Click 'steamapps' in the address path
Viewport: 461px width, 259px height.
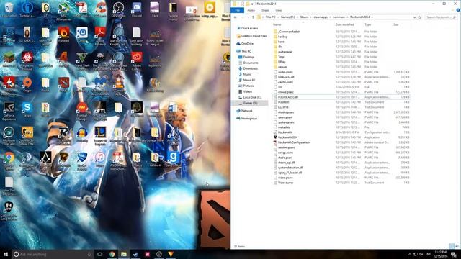321,17
